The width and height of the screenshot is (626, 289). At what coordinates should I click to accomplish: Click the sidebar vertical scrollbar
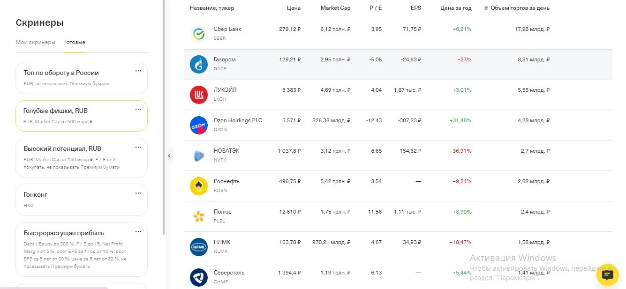[x=164, y=117]
